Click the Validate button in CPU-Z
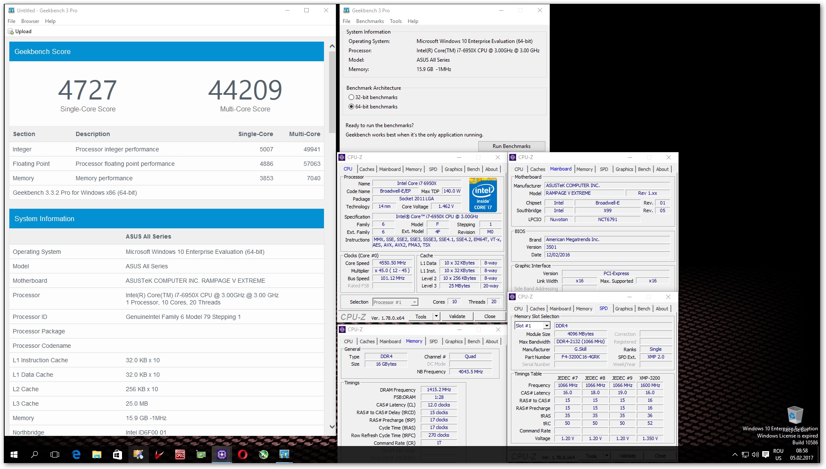The width and height of the screenshot is (826, 469). click(457, 316)
